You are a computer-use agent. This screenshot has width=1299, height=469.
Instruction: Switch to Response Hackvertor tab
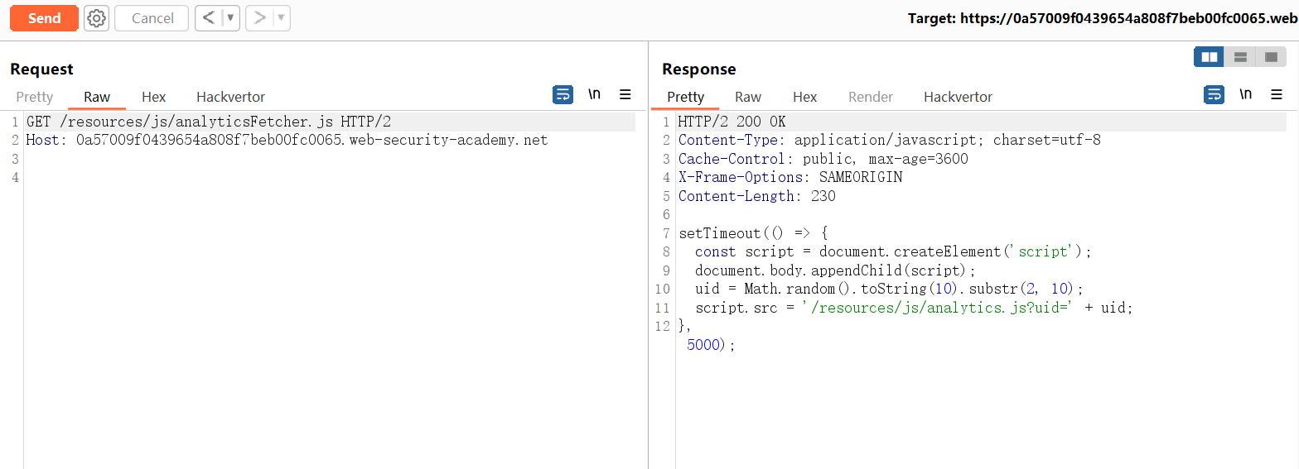point(958,97)
